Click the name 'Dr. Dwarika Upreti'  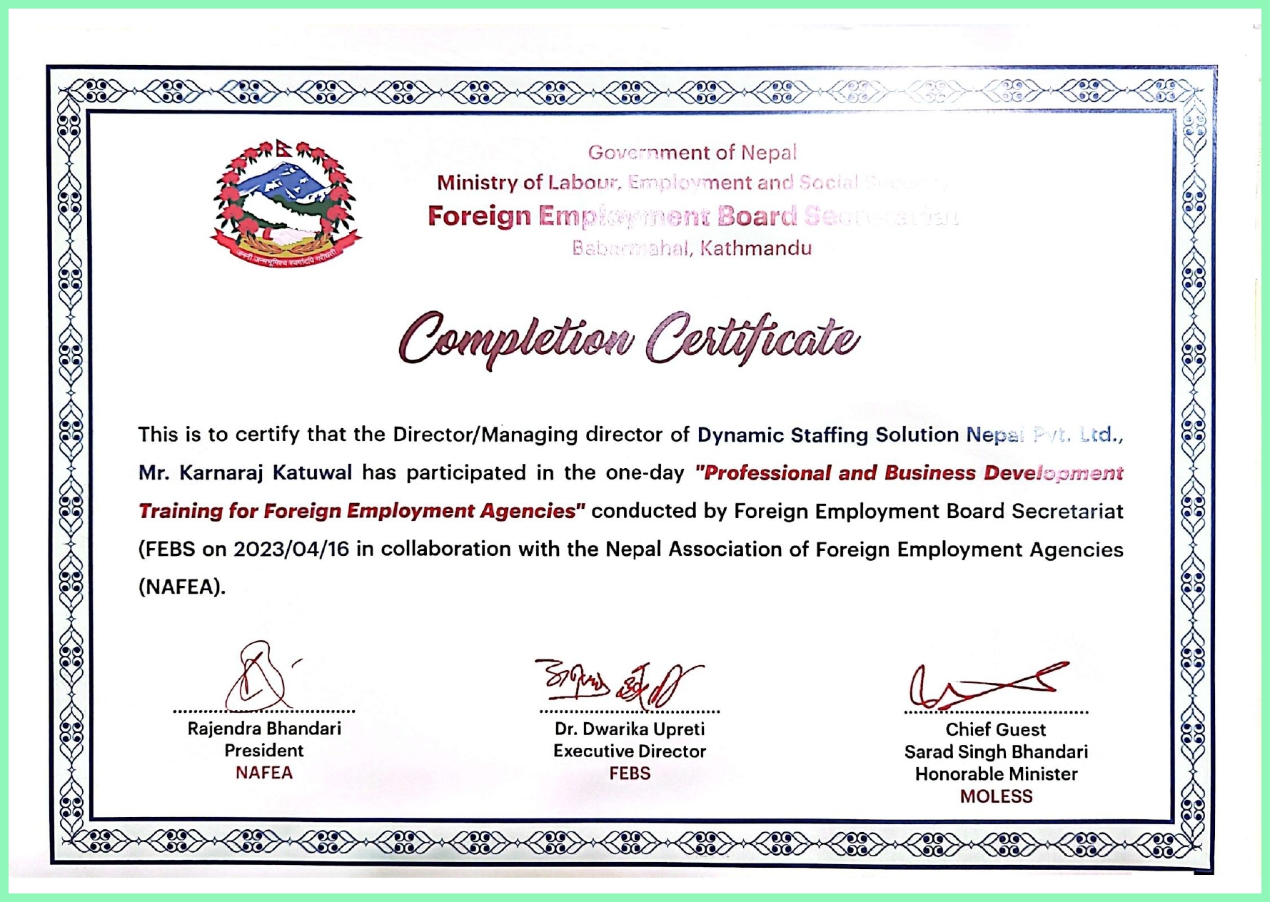pos(630,729)
